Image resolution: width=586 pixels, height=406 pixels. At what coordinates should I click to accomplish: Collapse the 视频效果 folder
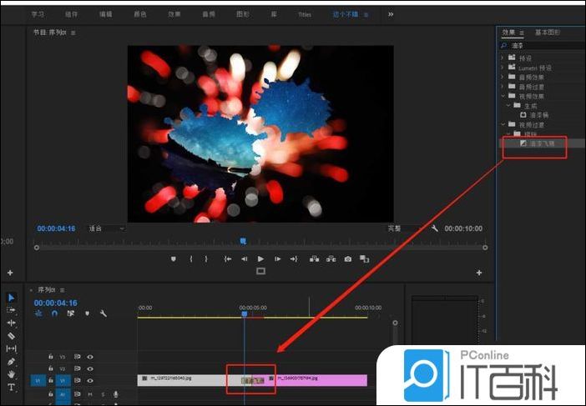[503, 96]
